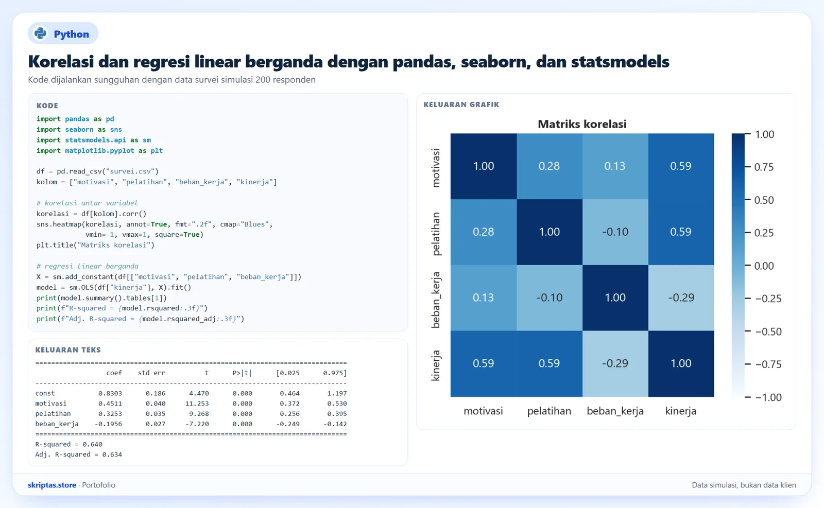This screenshot has height=508, width=824.
Task: Click the const coefficient value 0.8303
Action: coord(110,393)
